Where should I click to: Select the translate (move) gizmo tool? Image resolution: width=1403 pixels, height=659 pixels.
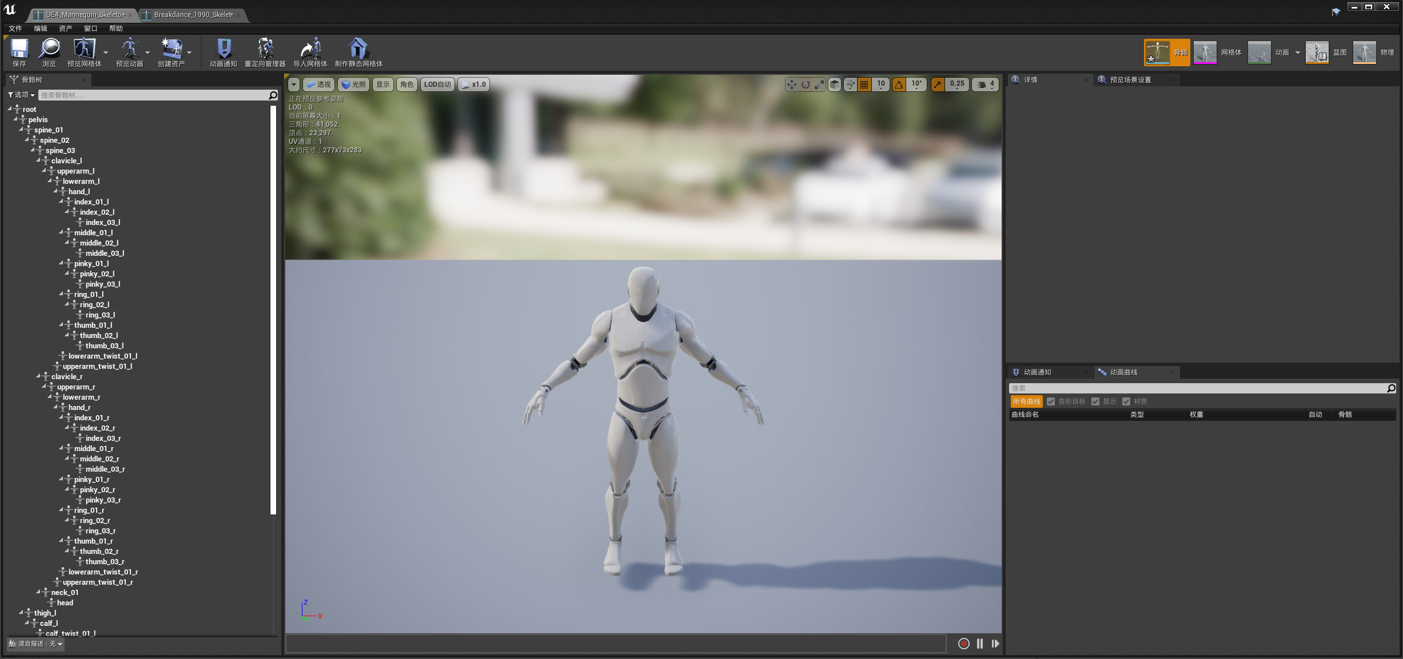tap(791, 85)
